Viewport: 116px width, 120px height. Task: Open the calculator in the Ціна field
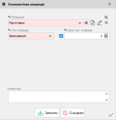[x=106, y=36]
